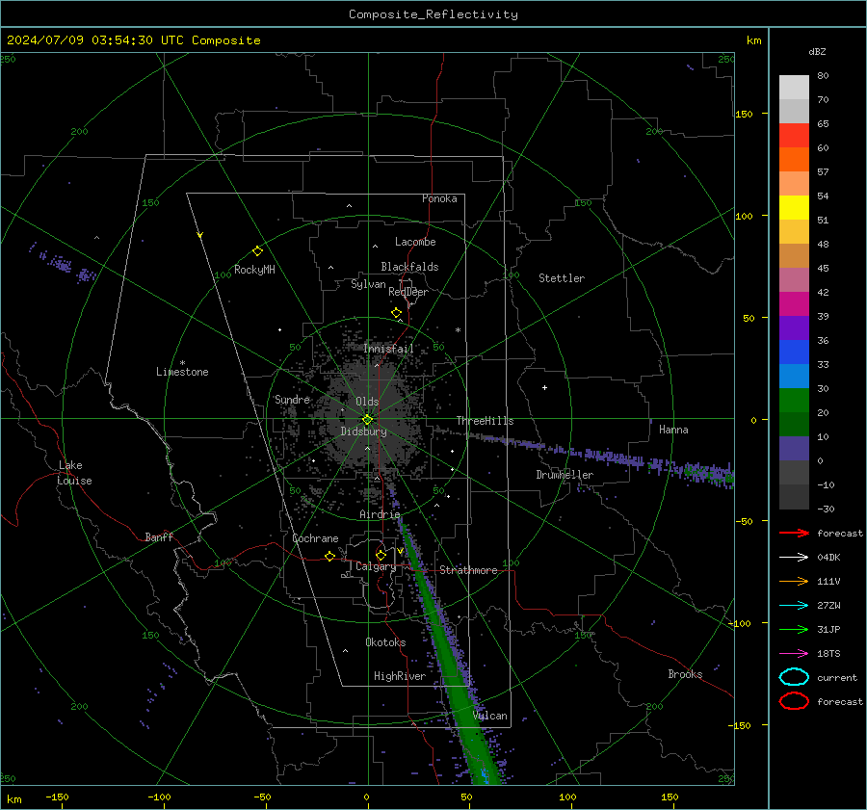Image resolution: width=867 pixels, height=810 pixels.
Task: Click the Cochrane label
Action: (x=315, y=538)
